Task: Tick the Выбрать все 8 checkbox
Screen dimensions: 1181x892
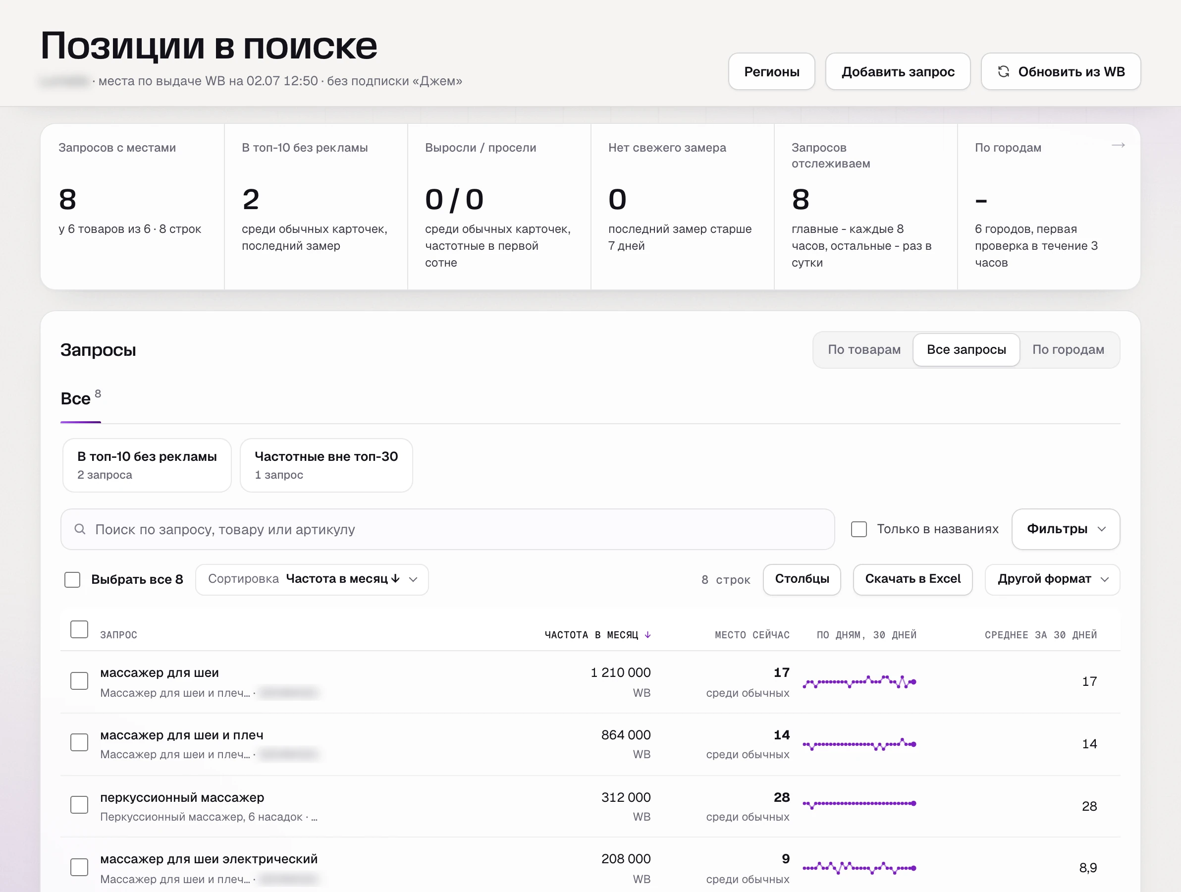Action: coord(72,579)
